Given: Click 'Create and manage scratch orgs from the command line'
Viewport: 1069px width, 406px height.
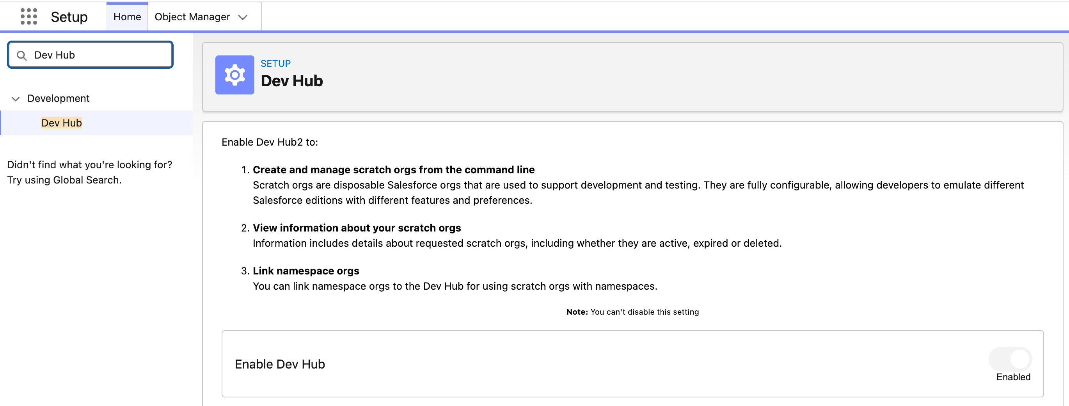Looking at the screenshot, I should coord(393,170).
